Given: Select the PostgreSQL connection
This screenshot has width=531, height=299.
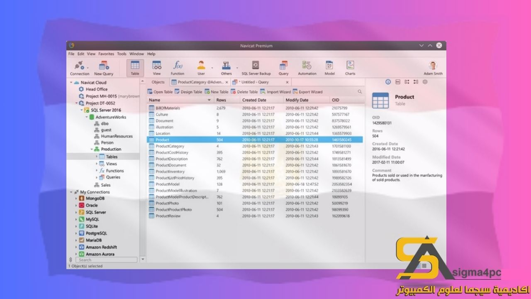Looking at the screenshot, I should [x=96, y=233].
